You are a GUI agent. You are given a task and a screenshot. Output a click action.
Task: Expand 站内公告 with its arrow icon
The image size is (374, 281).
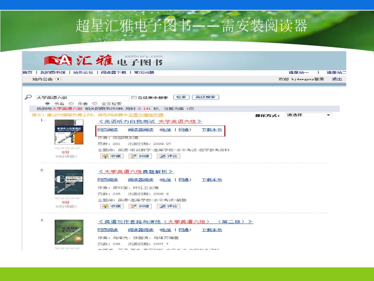(58, 79)
